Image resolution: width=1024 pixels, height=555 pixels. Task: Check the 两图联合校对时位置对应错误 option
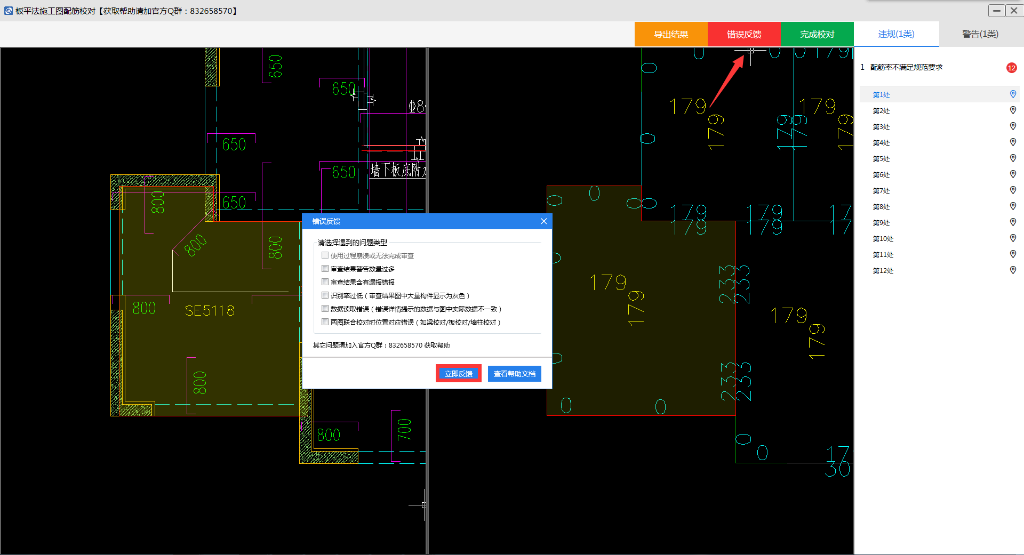pyautogui.click(x=325, y=322)
